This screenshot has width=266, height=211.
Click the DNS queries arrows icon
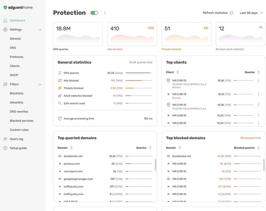(60, 73)
